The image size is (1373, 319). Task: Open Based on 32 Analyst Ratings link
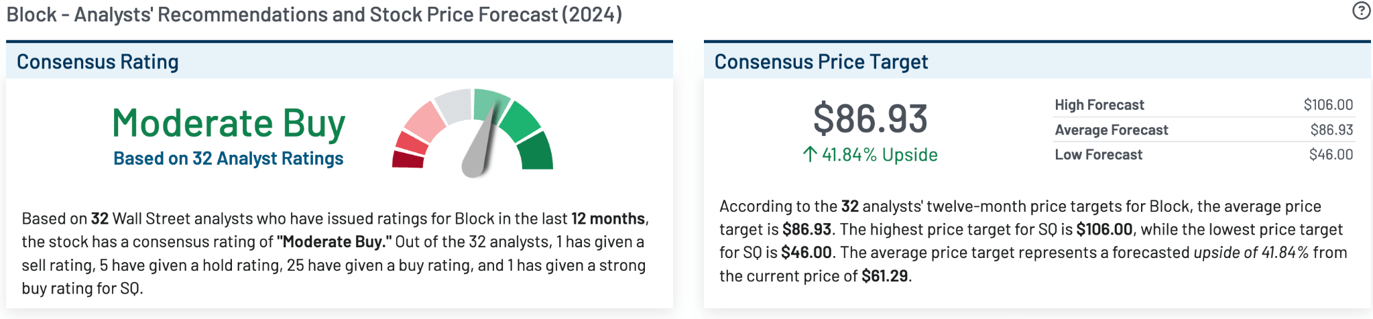pyautogui.click(x=228, y=159)
